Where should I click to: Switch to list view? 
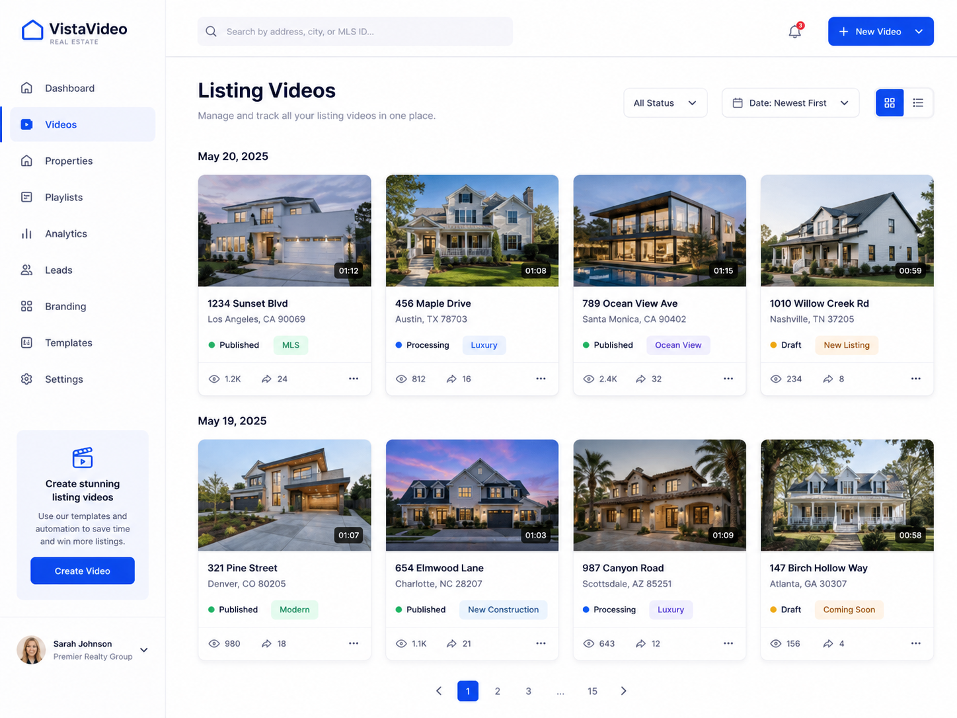click(x=918, y=102)
